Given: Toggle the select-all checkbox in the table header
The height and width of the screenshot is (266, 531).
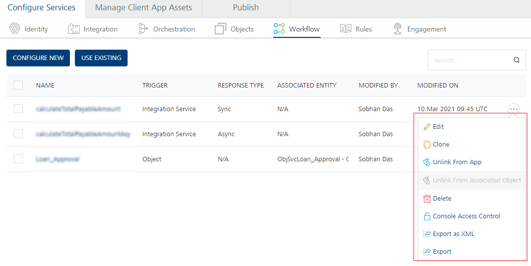Looking at the screenshot, I should 18,85.
